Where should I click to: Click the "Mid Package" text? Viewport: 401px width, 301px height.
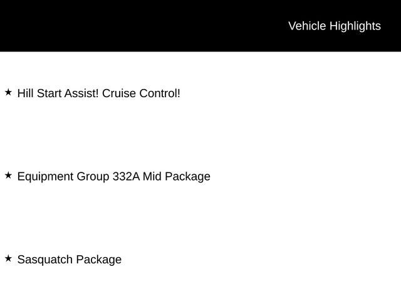pos(177,176)
